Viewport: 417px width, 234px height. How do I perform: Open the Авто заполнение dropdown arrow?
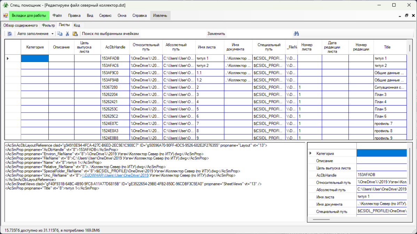tap(52, 34)
